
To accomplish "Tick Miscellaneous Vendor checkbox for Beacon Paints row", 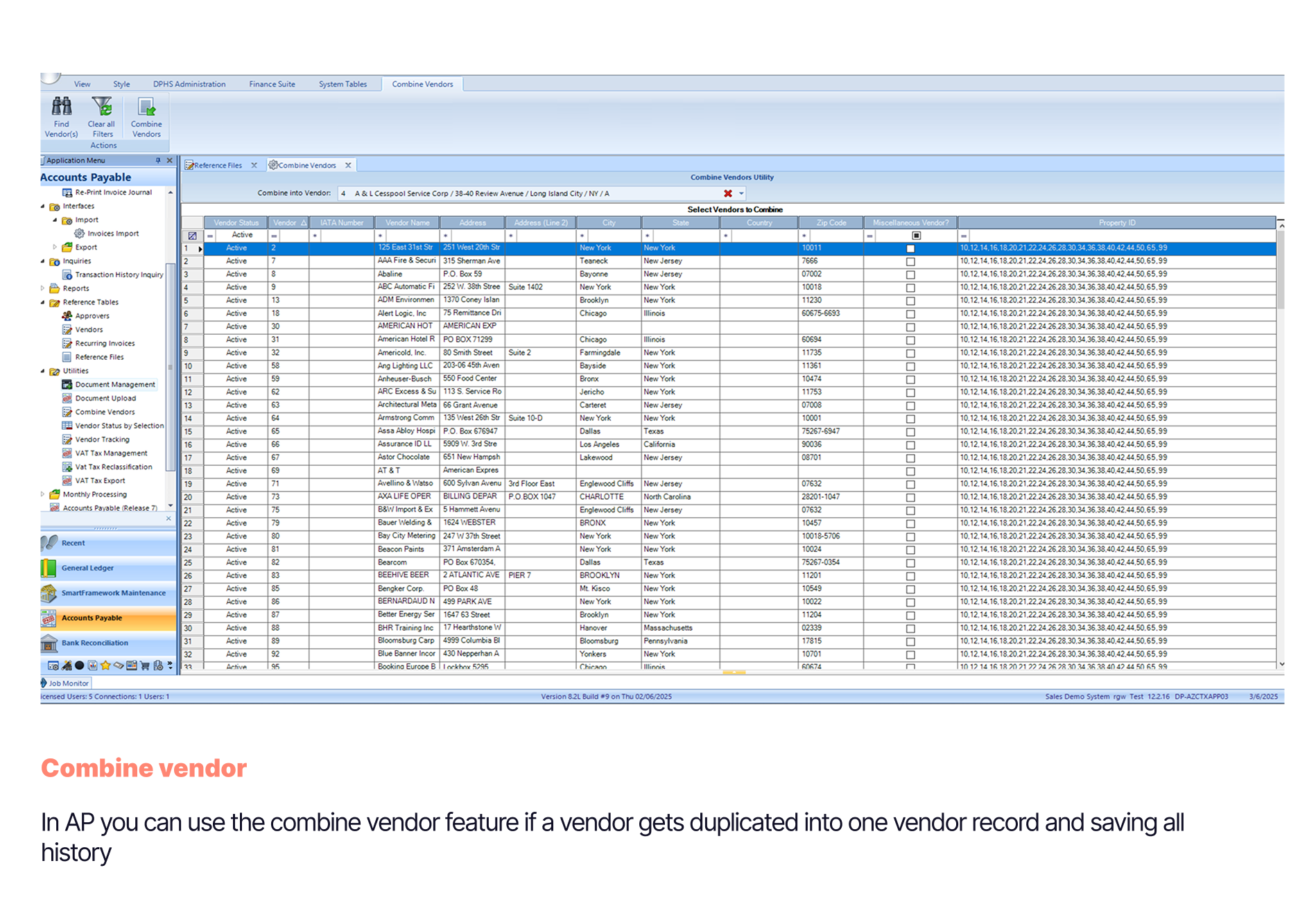I will (910, 550).
